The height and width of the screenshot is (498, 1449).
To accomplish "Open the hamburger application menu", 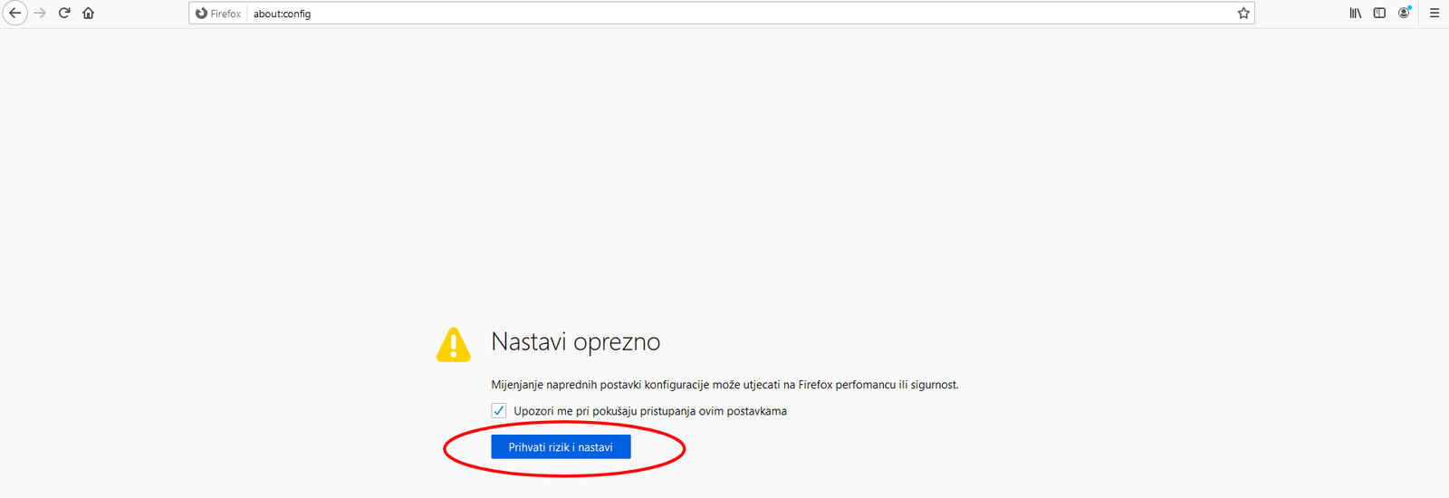I will pos(1435,14).
